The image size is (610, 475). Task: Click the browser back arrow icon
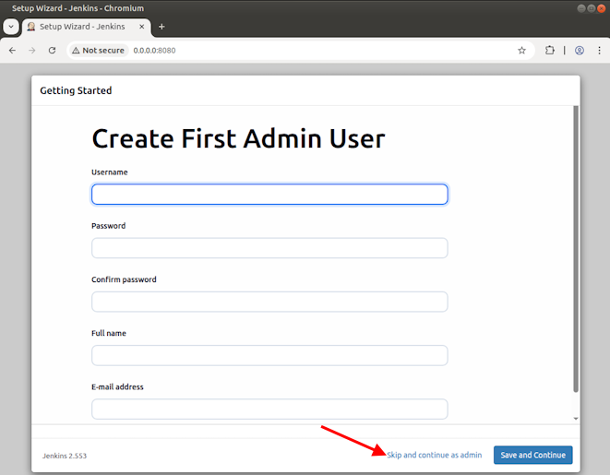pos(12,51)
